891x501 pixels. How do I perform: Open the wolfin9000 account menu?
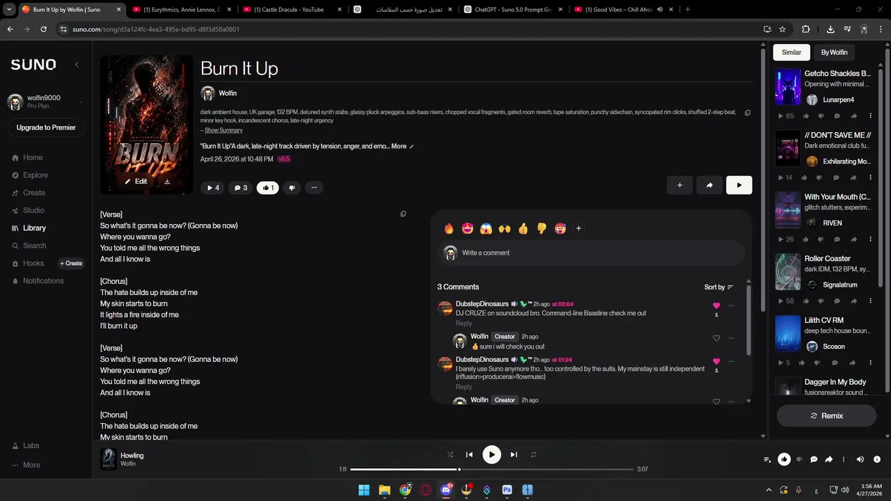click(x=46, y=102)
